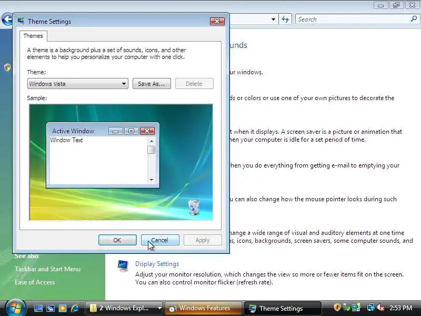This screenshot has width=421, height=316.
Task: Launch Windows Media Player from quick launch
Action: [63, 308]
